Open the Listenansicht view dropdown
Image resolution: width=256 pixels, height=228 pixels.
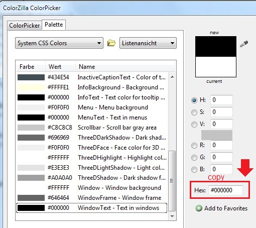148,43
